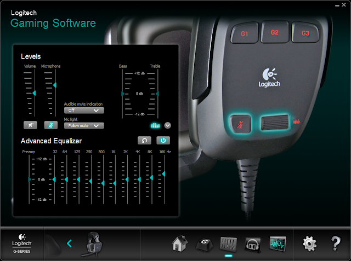Click the Logitech G-Series logo
Viewport: 351px width, 261px height.
pyautogui.click(x=22, y=243)
